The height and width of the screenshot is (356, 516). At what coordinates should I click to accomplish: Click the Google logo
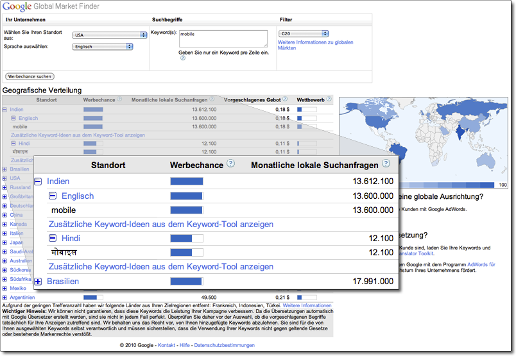click(17, 6)
